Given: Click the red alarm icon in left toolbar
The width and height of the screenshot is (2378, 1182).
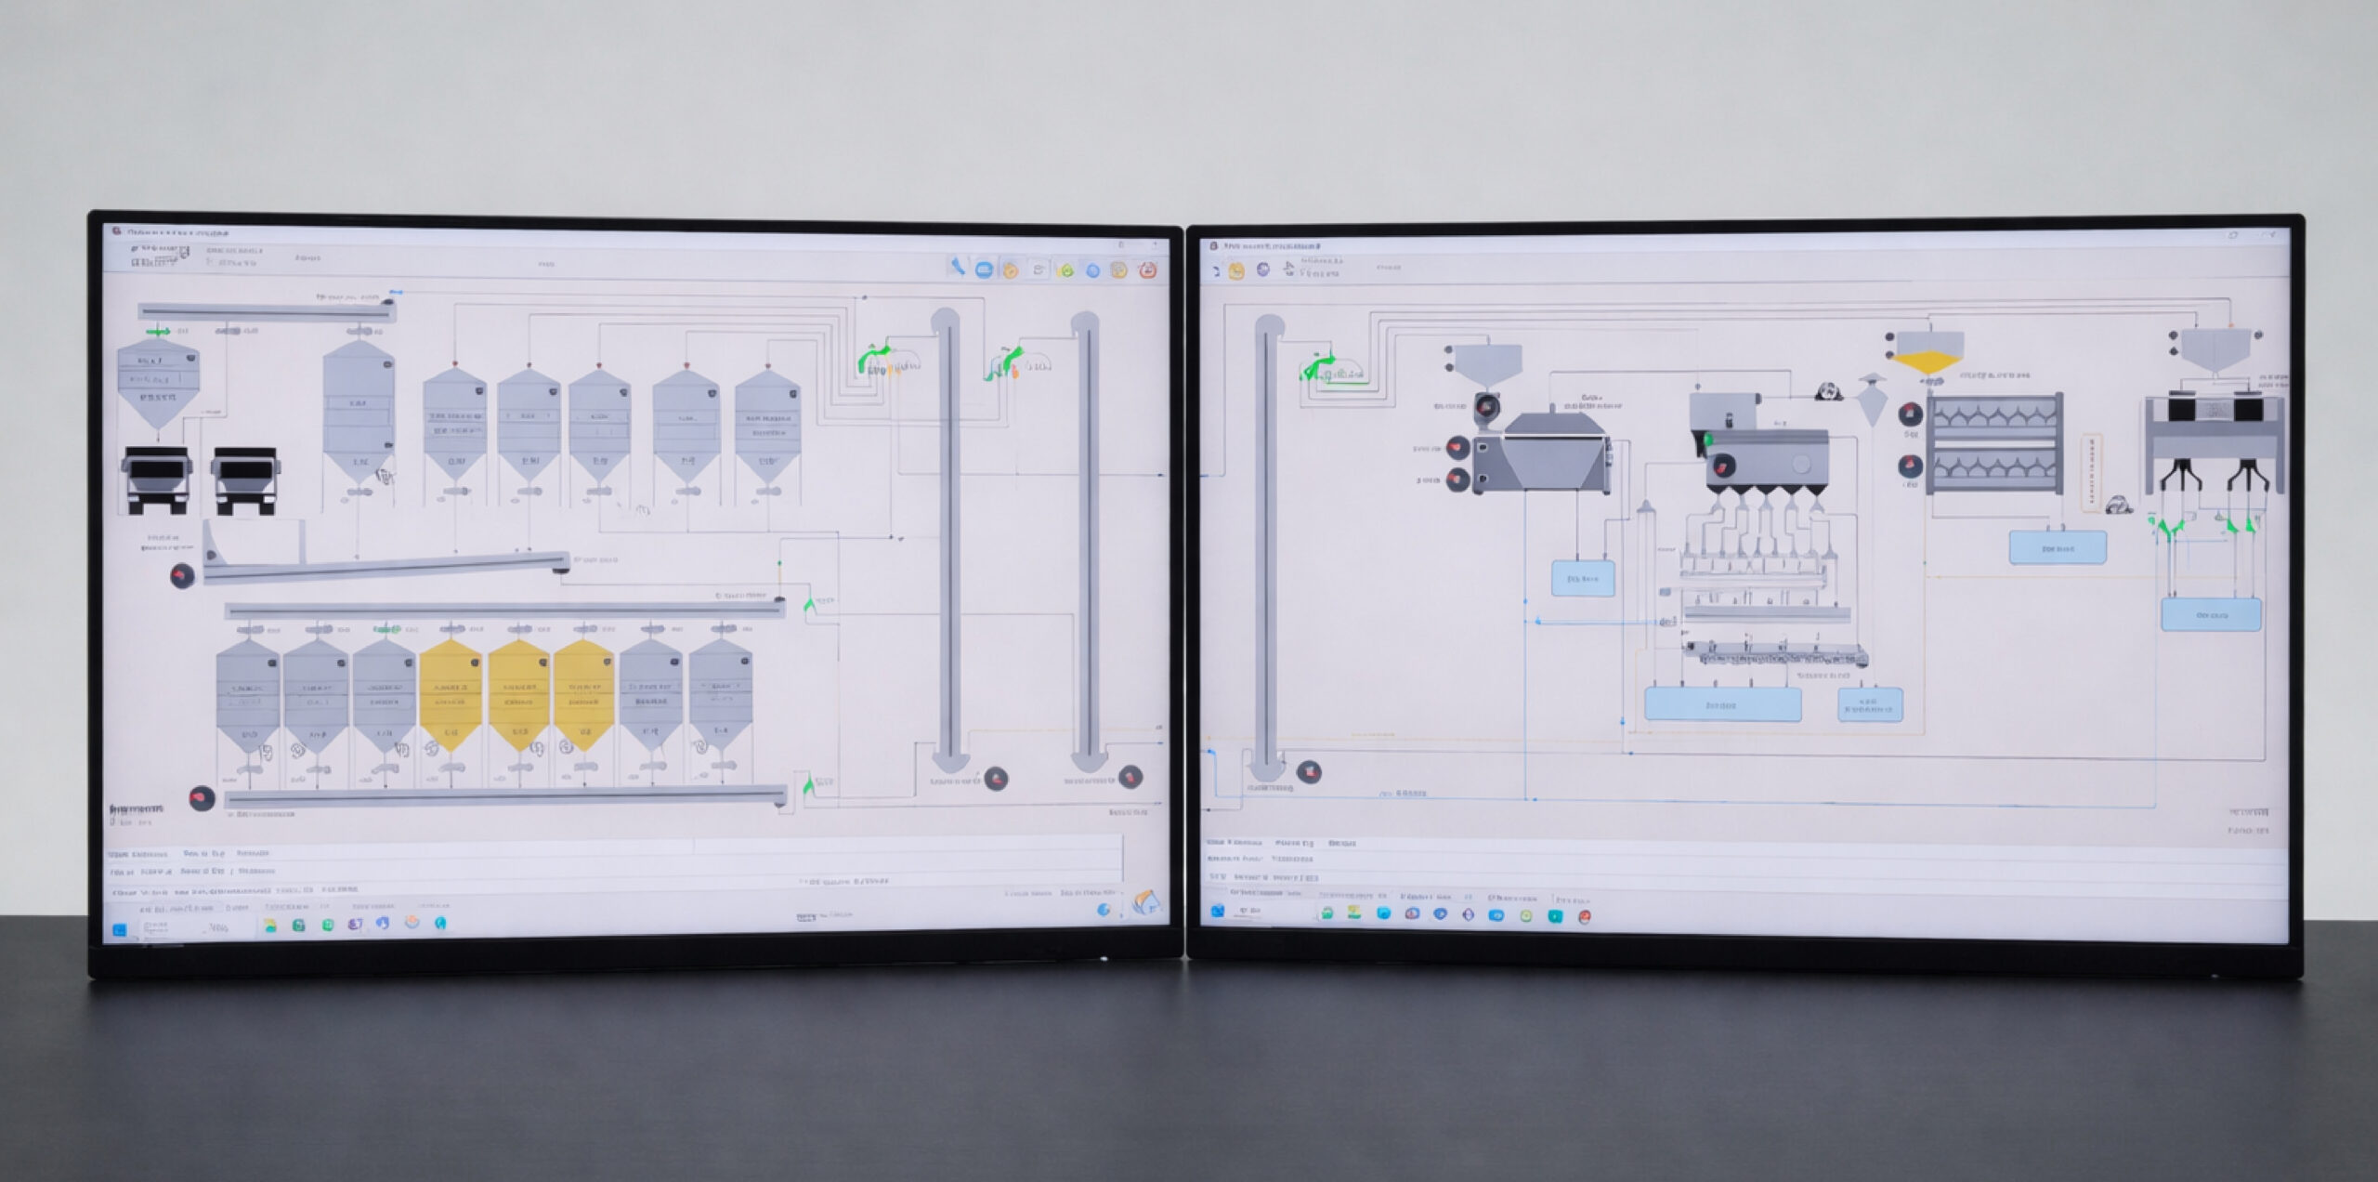Looking at the screenshot, I should tap(1148, 270).
